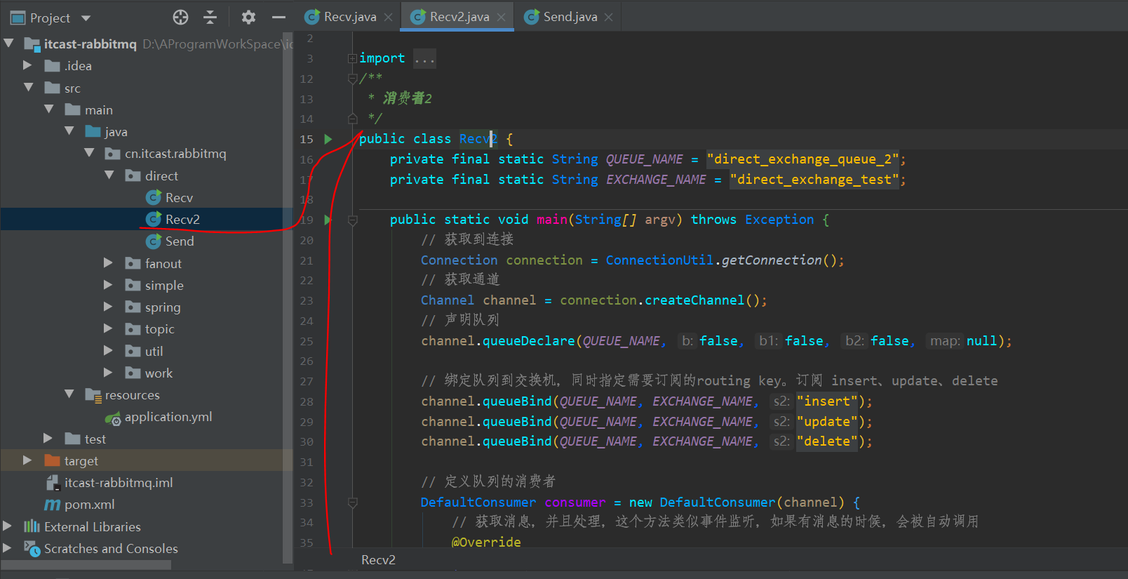Select the Recv class icon in the project tree
The width and height of the screenshot is (1128, 579).
click(x=154, y=198)
